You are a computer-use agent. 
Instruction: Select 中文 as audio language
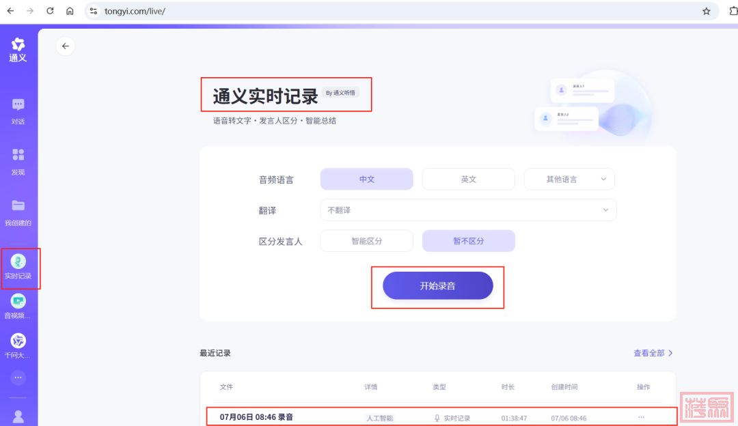pyautogui.click(x=367, y=179)
